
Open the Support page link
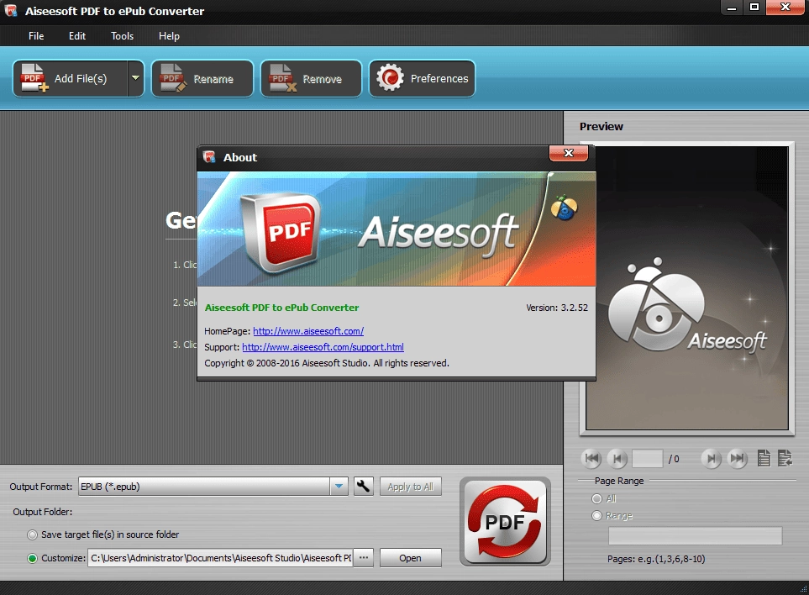coord(323,347)
